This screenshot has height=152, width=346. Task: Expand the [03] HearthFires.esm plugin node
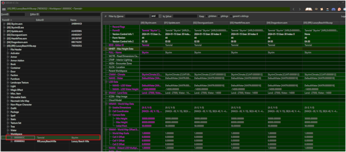tap(4, 39)
